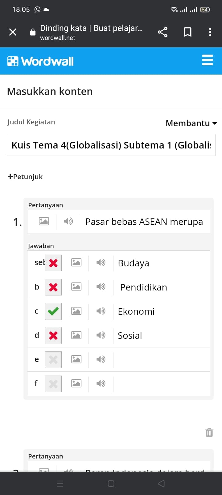The height and width of the screenshot is (495, 222).
Task: Toggle correctness mark for Ekonomi answer
Action: [53, 311]
